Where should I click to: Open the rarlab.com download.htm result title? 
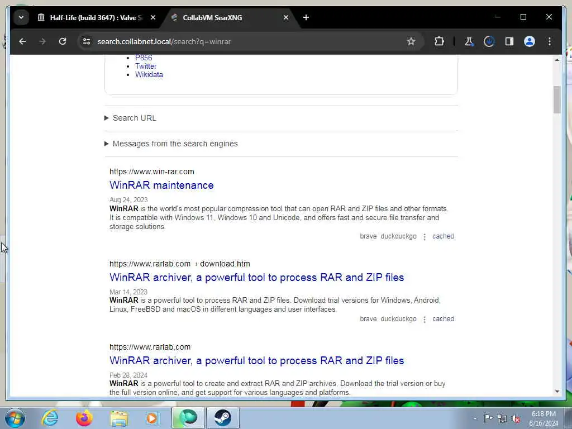pos(256,278)
